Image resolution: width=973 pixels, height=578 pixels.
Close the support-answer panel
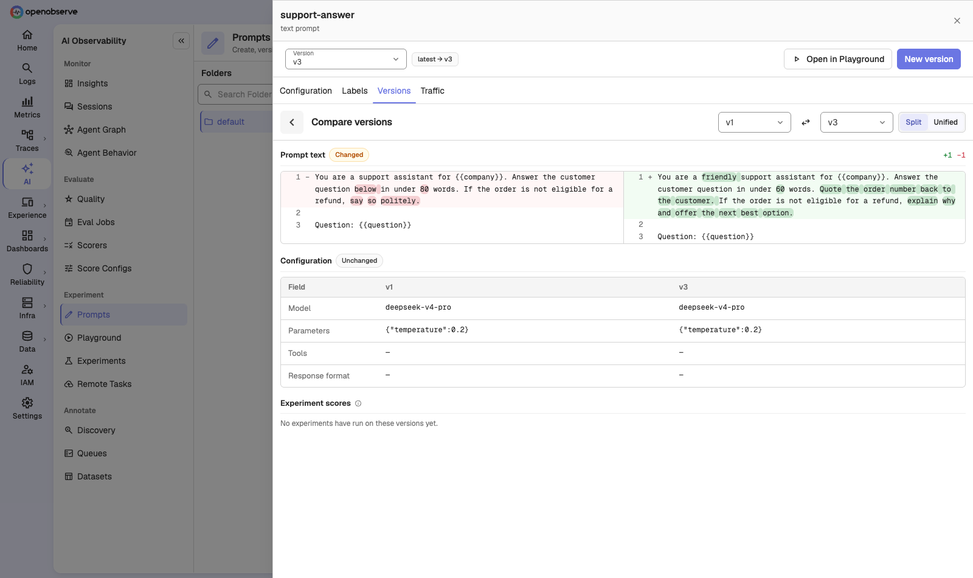(957, 21)
